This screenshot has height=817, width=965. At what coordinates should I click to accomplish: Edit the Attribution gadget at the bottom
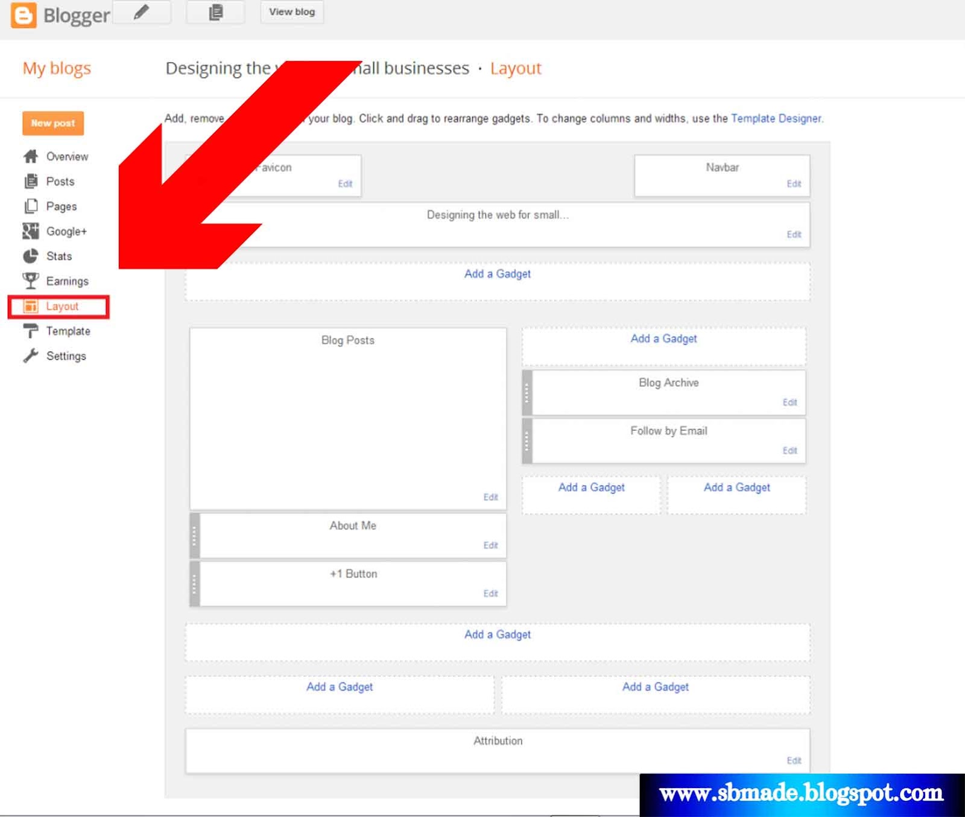click(x=794, y=760)
